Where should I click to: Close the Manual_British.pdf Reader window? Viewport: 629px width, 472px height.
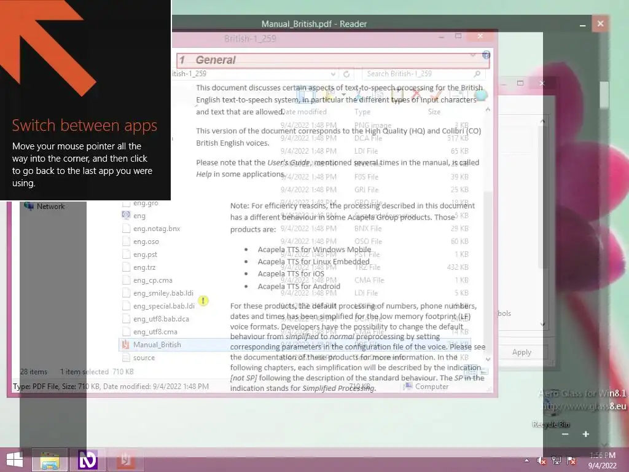[600, 24]
